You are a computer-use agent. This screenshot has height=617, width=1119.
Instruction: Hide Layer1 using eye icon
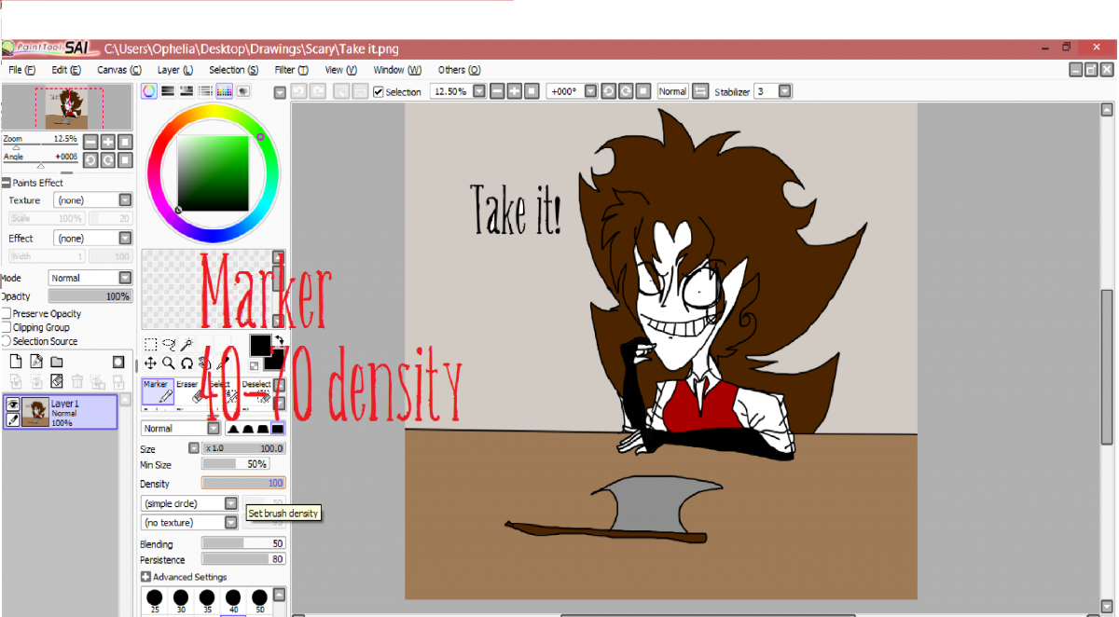coord(13,404)
